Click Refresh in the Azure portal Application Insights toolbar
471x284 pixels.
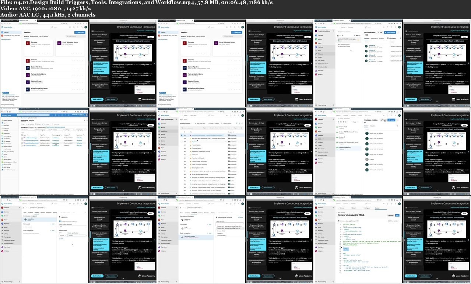(x=38, y=124)
